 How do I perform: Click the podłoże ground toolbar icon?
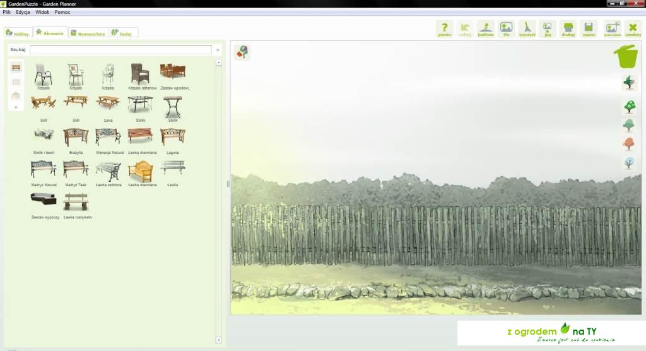[x=485, y=28]
